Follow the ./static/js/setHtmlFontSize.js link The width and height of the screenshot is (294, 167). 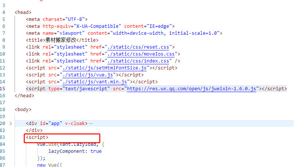tap(104, 68)
